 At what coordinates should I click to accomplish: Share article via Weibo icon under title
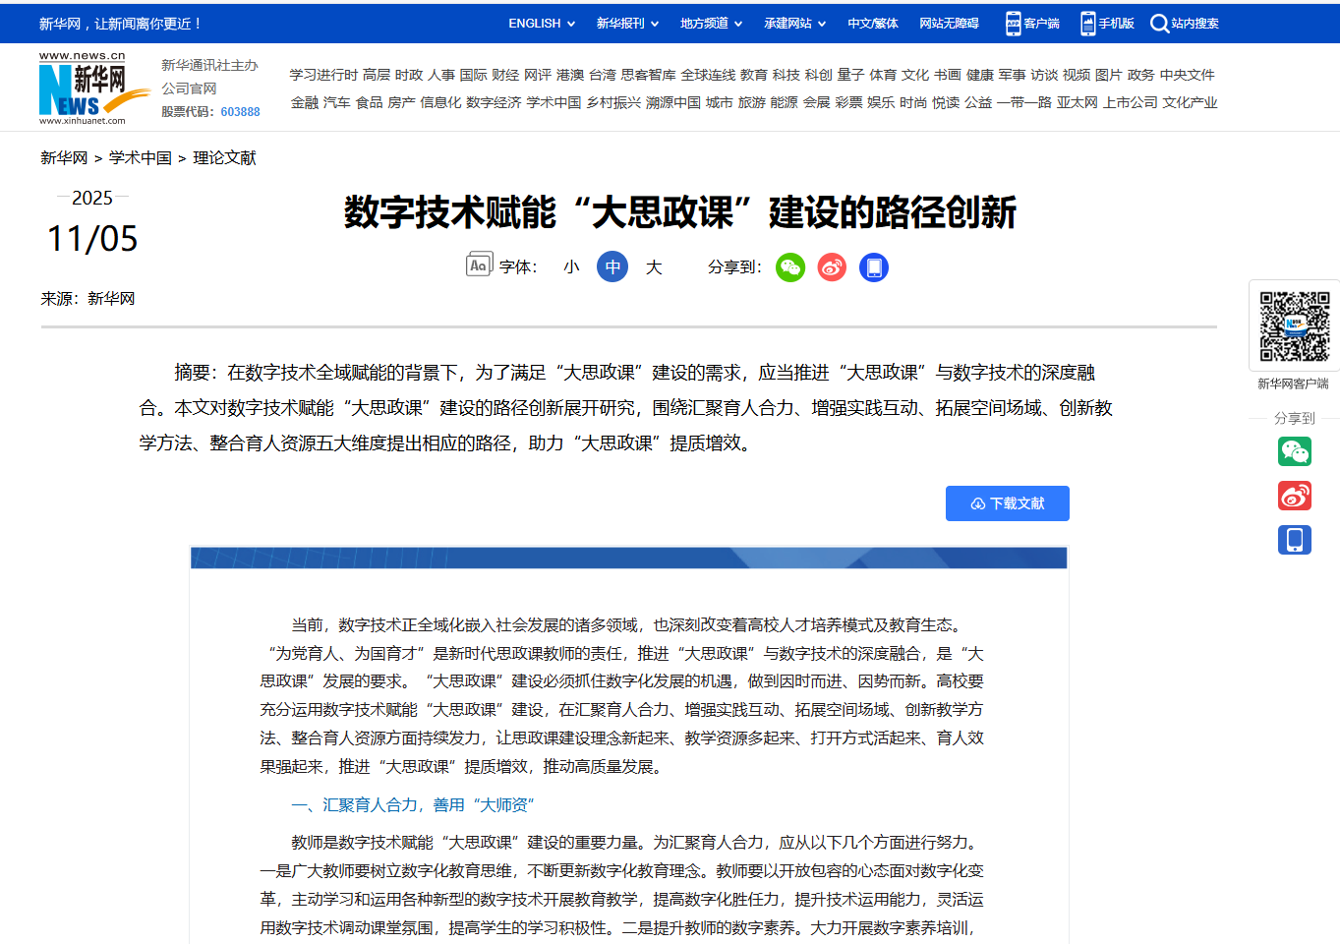pyautogui.click(x=832, y=267)
